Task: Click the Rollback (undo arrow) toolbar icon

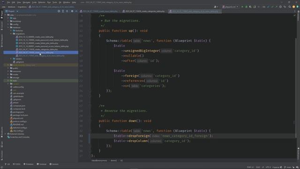Action: click(x=285, y=7)
